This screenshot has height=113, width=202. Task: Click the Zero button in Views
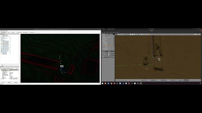17,68
